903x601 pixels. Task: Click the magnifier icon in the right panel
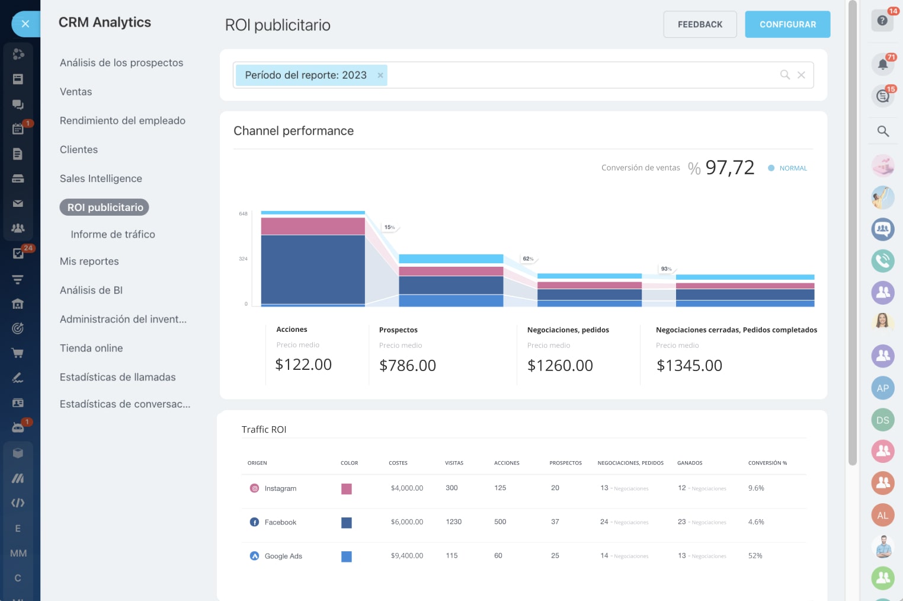click(x=882, y=131)
